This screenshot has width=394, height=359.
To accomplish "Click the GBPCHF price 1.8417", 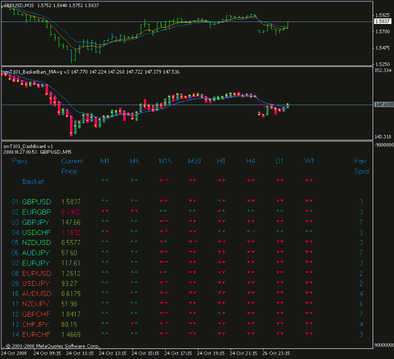I will (71, 314).
